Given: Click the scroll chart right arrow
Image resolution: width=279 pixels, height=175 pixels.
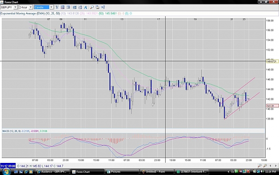Looking at the screenshot, I should point(275,166).
